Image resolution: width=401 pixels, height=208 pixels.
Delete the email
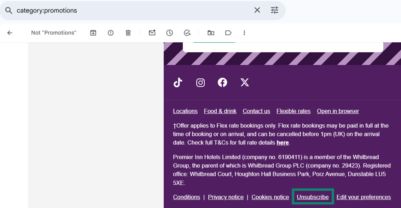[128, 32]
